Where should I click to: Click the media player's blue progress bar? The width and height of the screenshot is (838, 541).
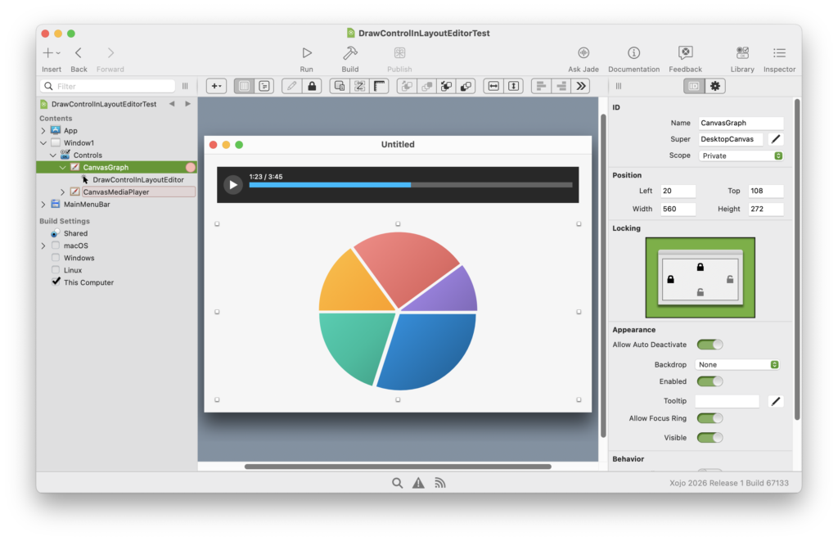(x=330, y=185)
